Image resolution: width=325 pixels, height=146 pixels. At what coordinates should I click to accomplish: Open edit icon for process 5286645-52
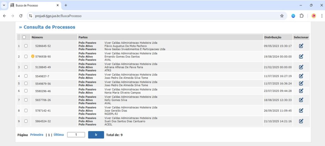pyautogui.click(x=301, y=46)
